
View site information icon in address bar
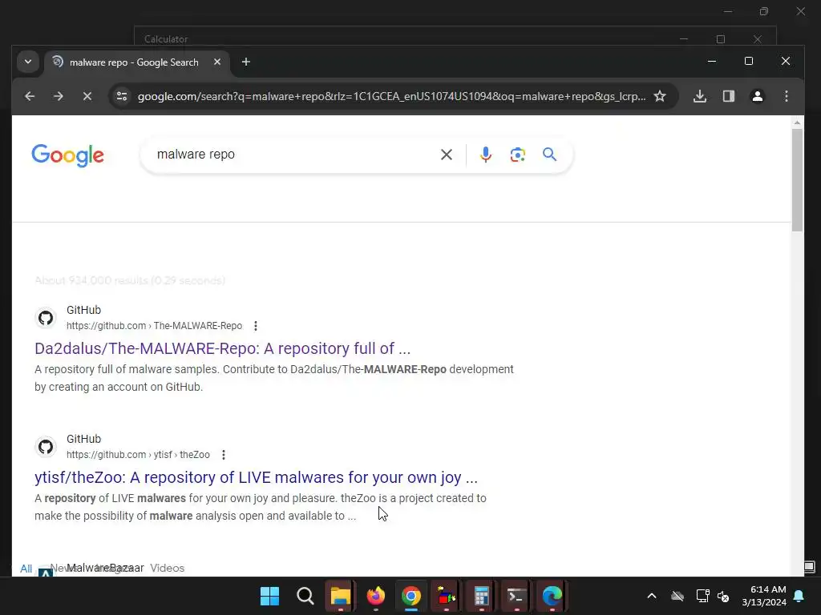122,96
